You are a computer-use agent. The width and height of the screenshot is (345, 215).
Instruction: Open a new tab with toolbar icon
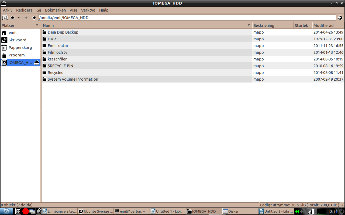tap(5, 18)
